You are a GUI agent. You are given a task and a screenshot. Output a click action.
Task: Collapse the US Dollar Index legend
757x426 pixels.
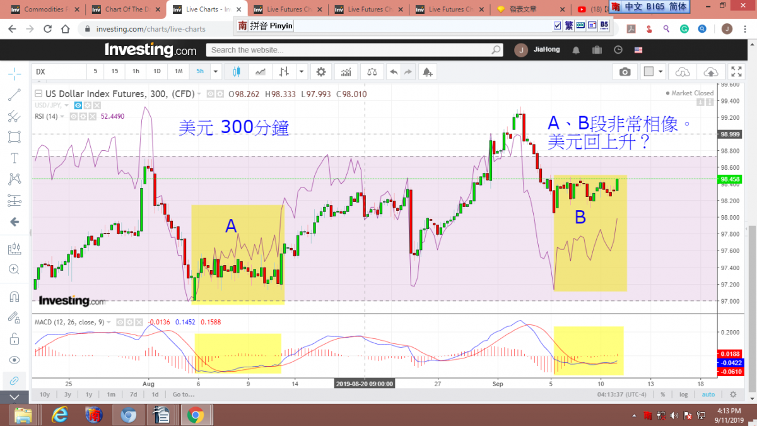click(x=38, y=94)
